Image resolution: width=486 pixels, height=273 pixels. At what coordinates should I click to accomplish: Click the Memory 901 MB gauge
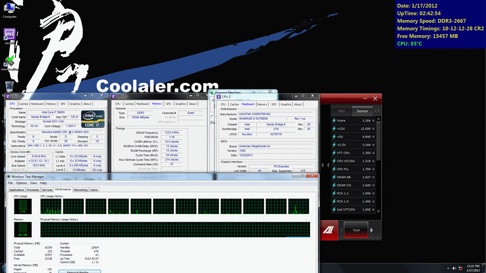click(x=23, y=230)
